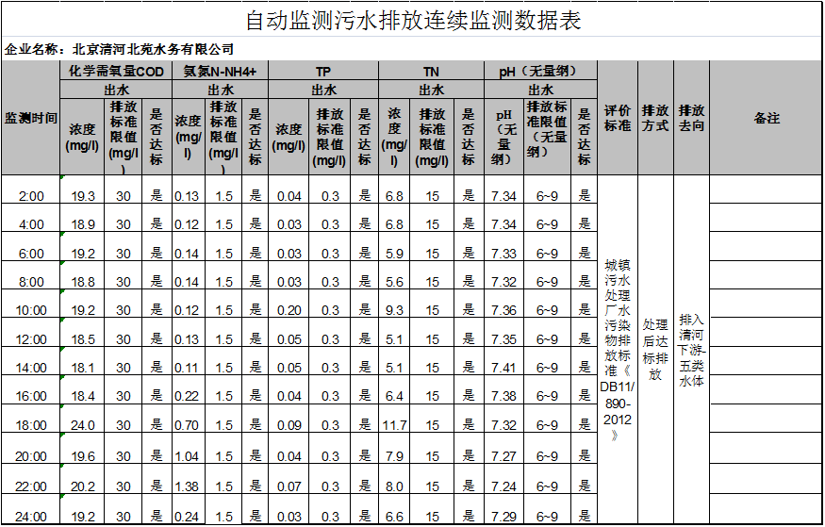Click the 2:00 time cell
825x527 pixels.
[31, 189]
